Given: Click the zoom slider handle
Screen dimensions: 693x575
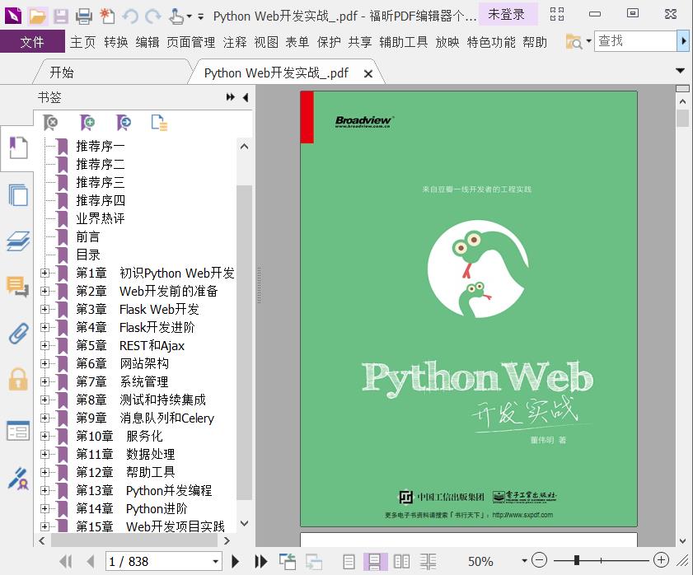Looking at the screenshot, I should click(576, 560).
